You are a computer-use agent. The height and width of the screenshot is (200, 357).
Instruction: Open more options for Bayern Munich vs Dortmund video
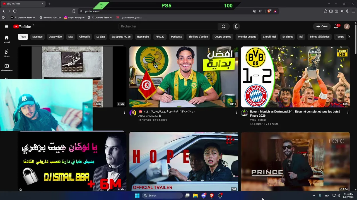[x=348, y=112]
